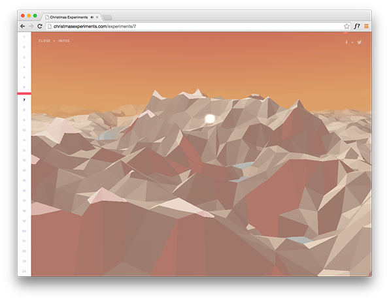Go to experiment day 15
Screen dimensions: 389x301
point(24,181)
